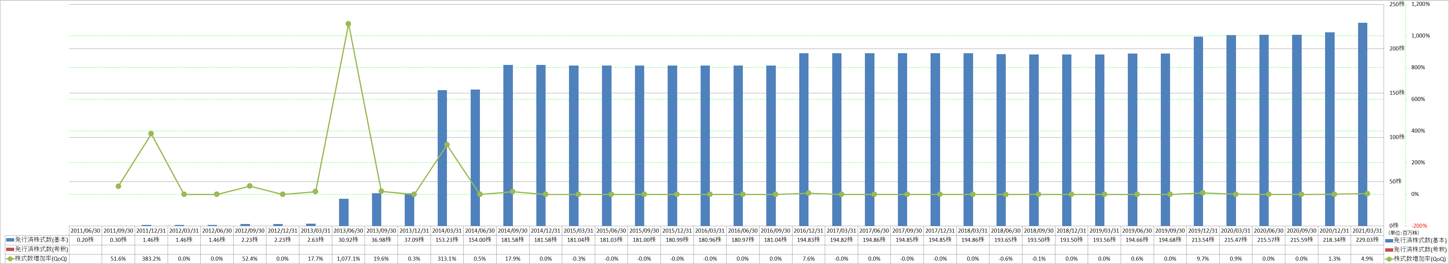Select the 0.20株 table cell

point(85,240)
